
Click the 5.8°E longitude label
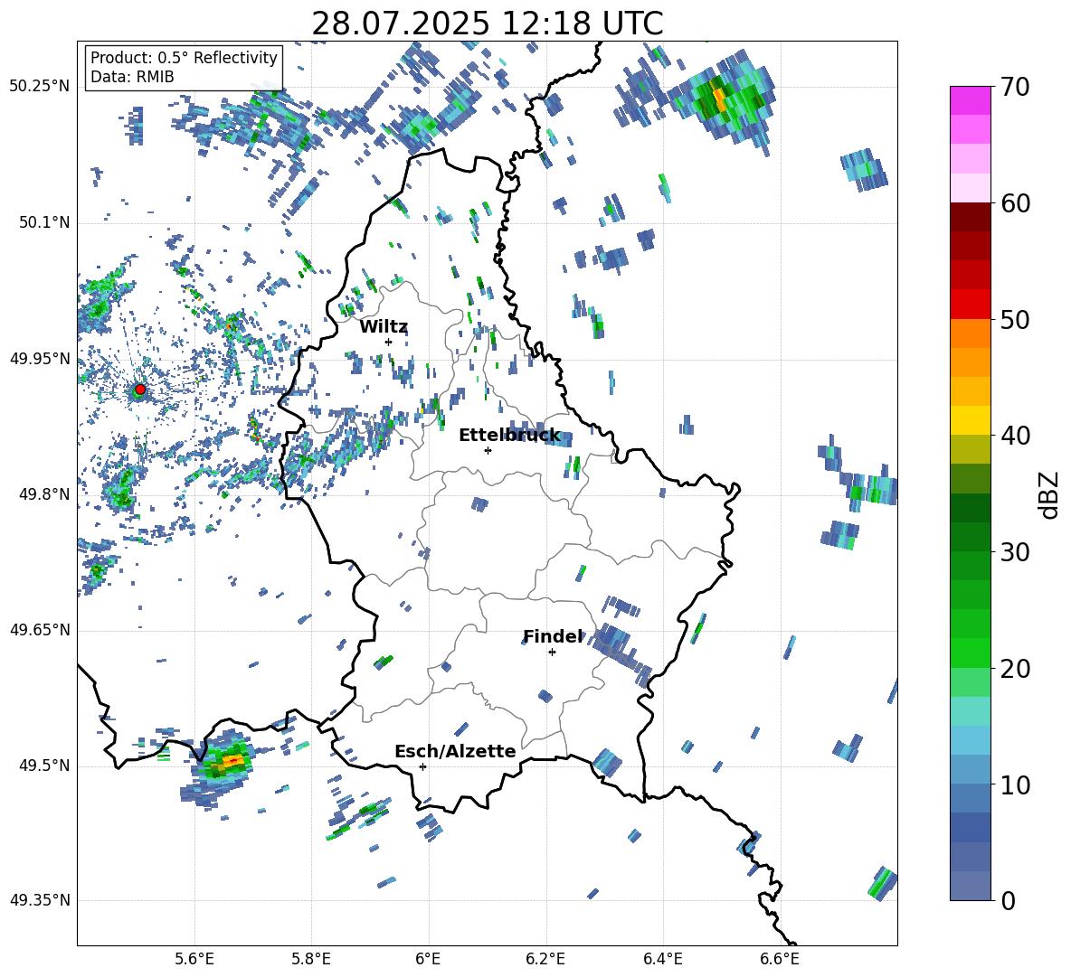click(x=311, y=959)
